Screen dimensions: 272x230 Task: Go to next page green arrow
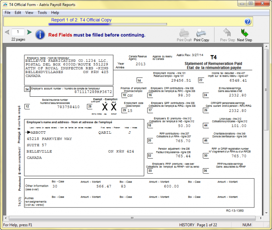(x=30, y=32)
